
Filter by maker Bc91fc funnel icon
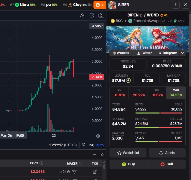coord(74,172)
